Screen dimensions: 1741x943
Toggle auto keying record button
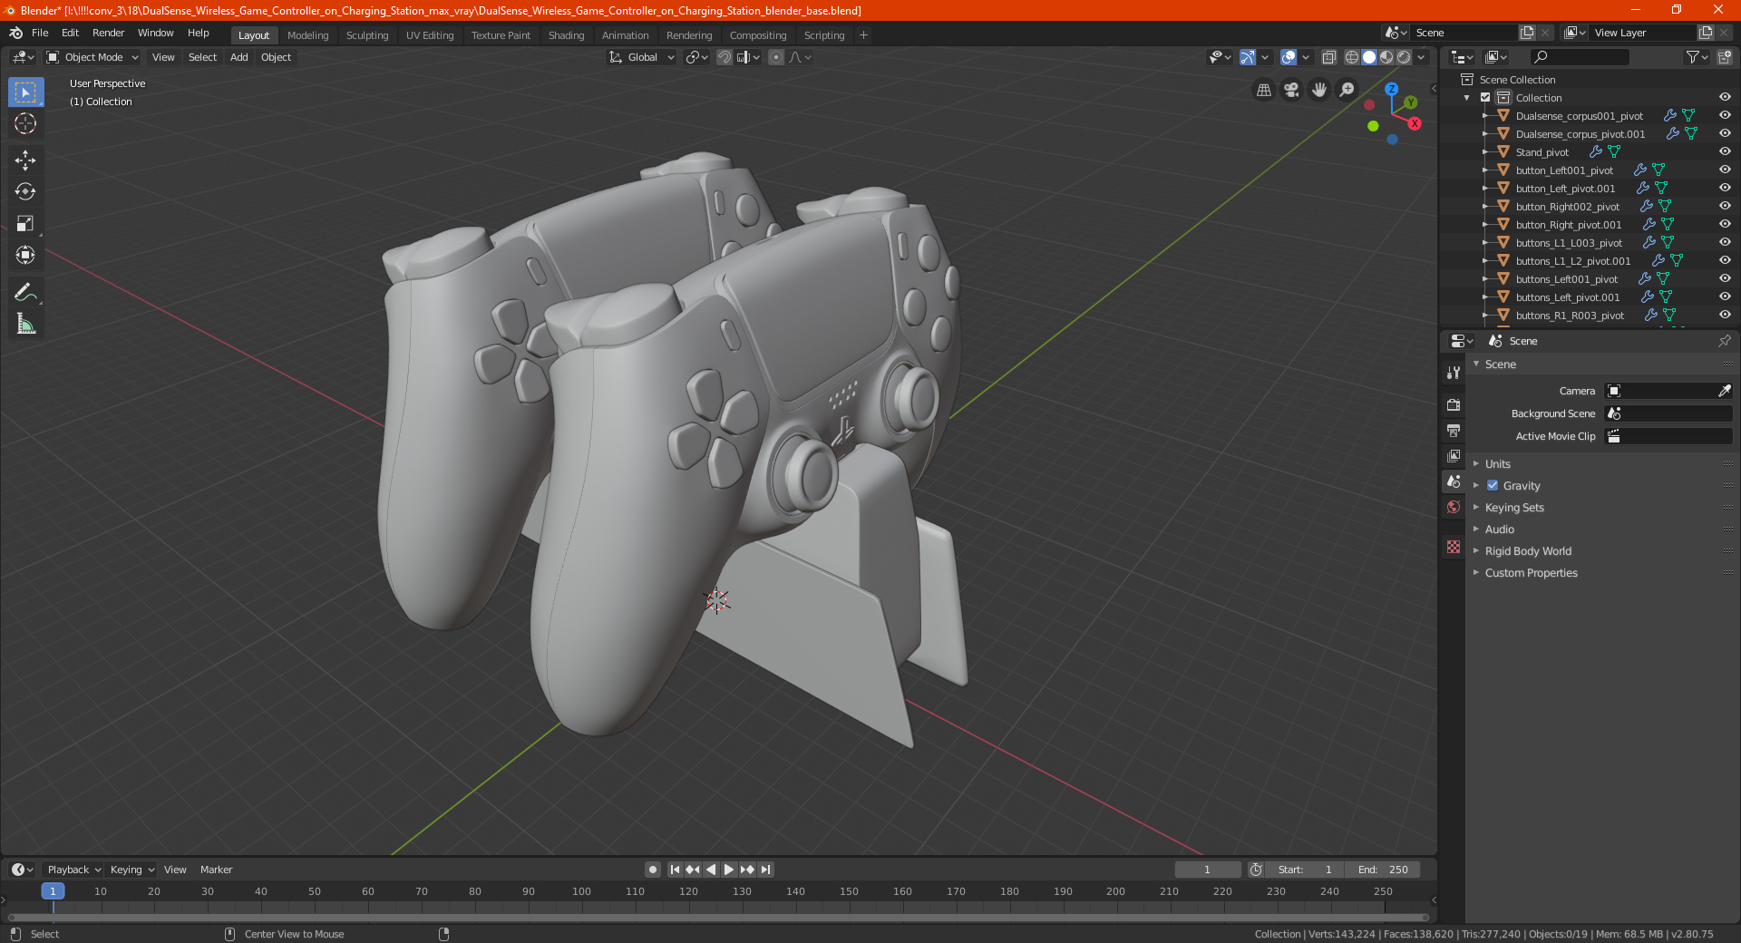652,870
